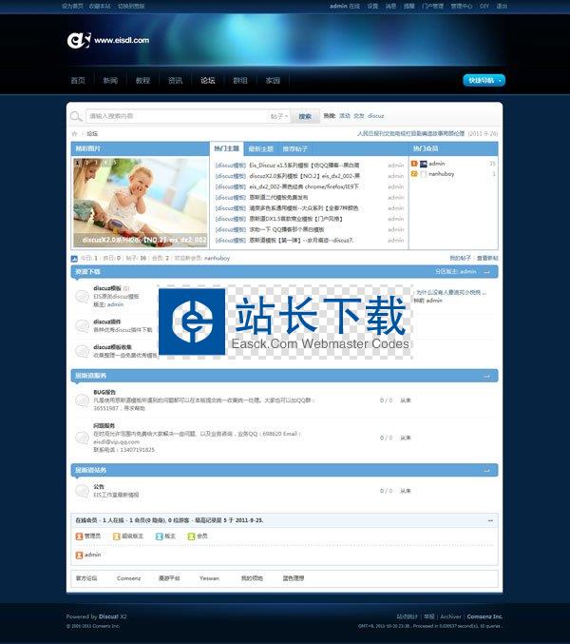Image resolution: width=570 pixels, height=644 pixels.
Task: Open the 问题服务 forum
Action: tap(104, 426)
